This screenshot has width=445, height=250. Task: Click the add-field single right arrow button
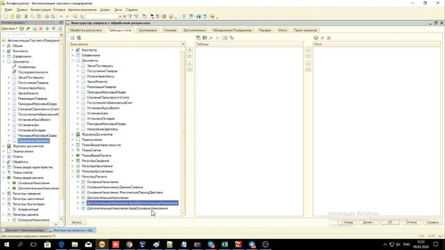pos(308,49)
